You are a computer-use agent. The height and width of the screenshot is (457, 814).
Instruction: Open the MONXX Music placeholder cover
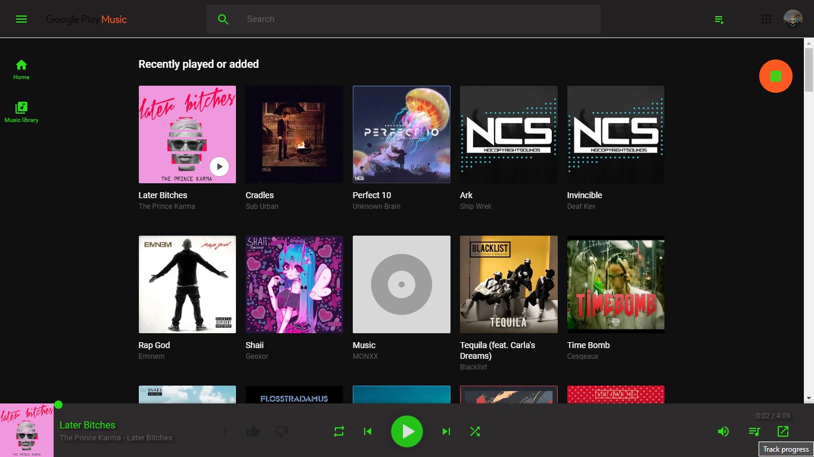402,284
